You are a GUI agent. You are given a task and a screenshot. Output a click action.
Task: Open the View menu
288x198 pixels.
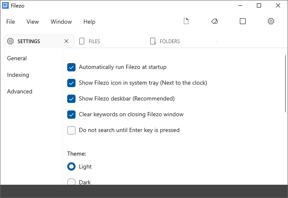point(32,22)
